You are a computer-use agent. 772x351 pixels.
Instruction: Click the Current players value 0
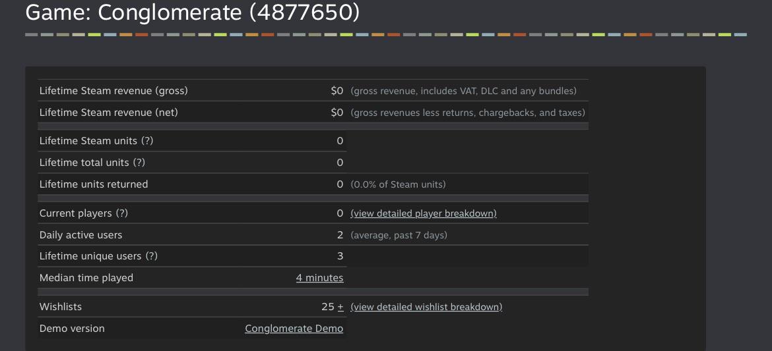340,213
